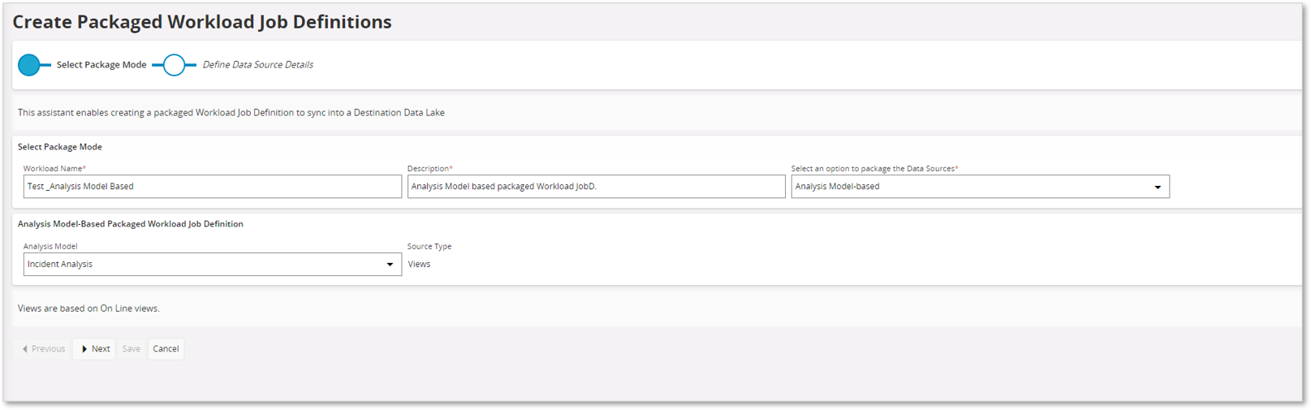Open the package Data Sources option dropdown

pos(981,187)
